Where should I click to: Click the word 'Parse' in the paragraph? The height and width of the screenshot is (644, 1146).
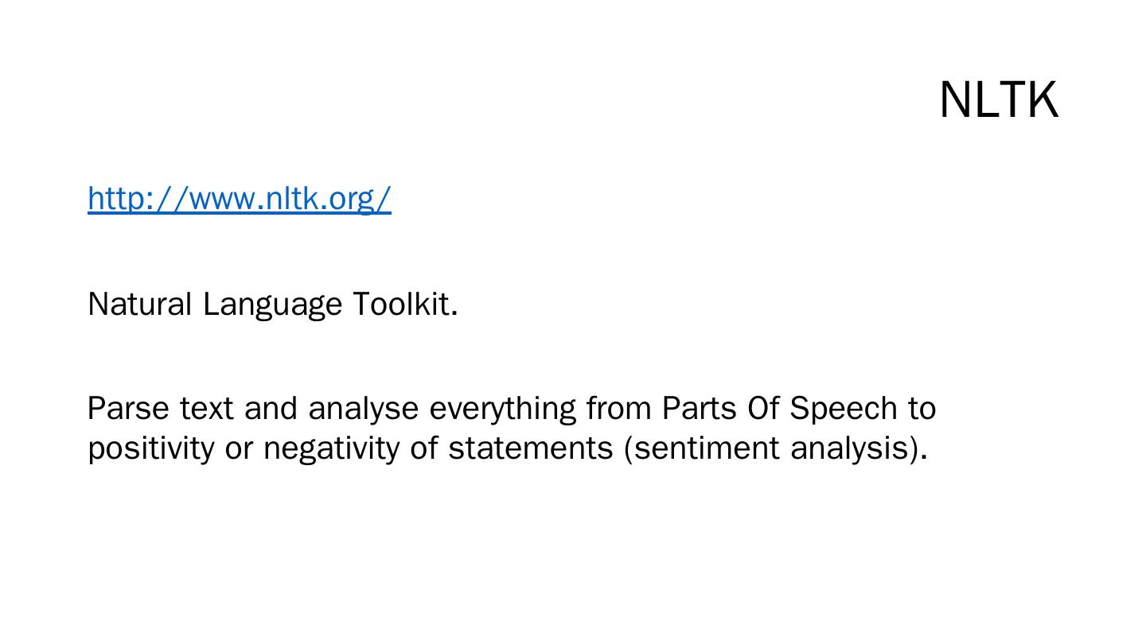coord(127,409)
